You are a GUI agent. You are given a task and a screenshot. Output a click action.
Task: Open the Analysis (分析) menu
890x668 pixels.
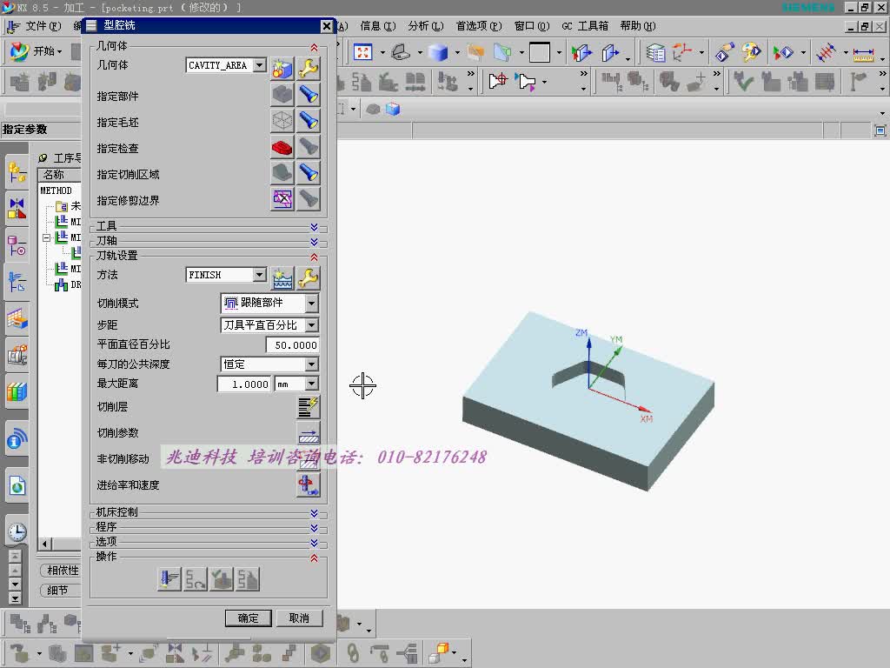pyautogui.click(x=425, y=26)
